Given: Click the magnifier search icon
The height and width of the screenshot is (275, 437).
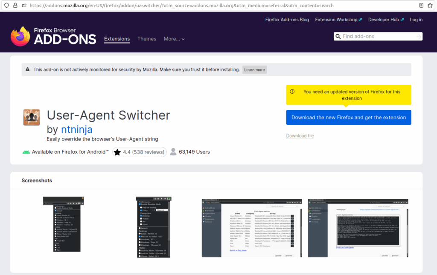Looking at the screenshot, I should (338, 37).
